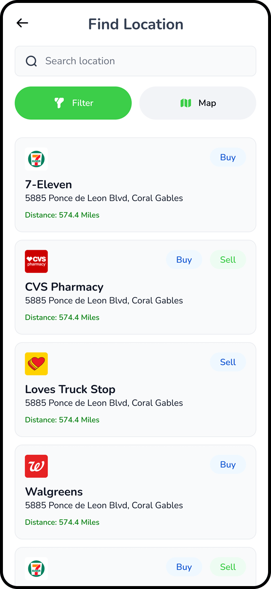Click the 7-Eleven logo in bottom card
This screenshot has height=589, width=271.
[x=36, y=568]
